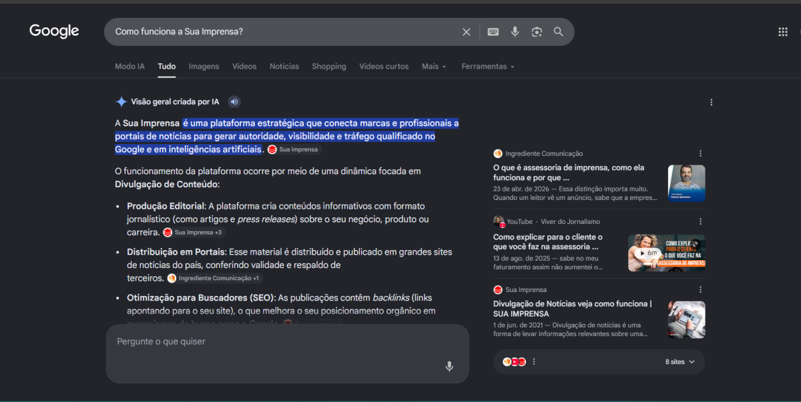The height and width of the screenshot is (402, 801).
Task: Click the AI sparkle icon near Visão geral
Action: tap(121, 102)
